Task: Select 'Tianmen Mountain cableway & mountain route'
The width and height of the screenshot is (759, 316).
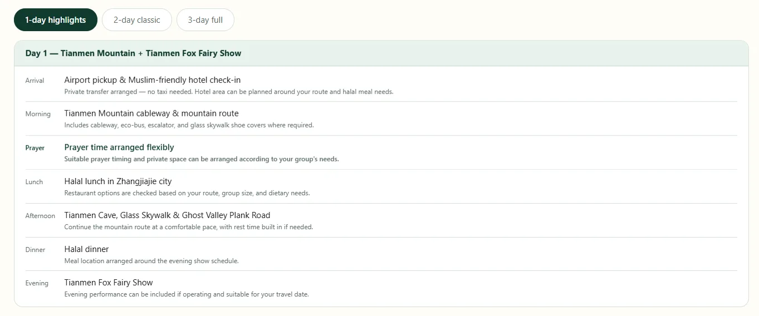Action: click(x=151, y=113)
